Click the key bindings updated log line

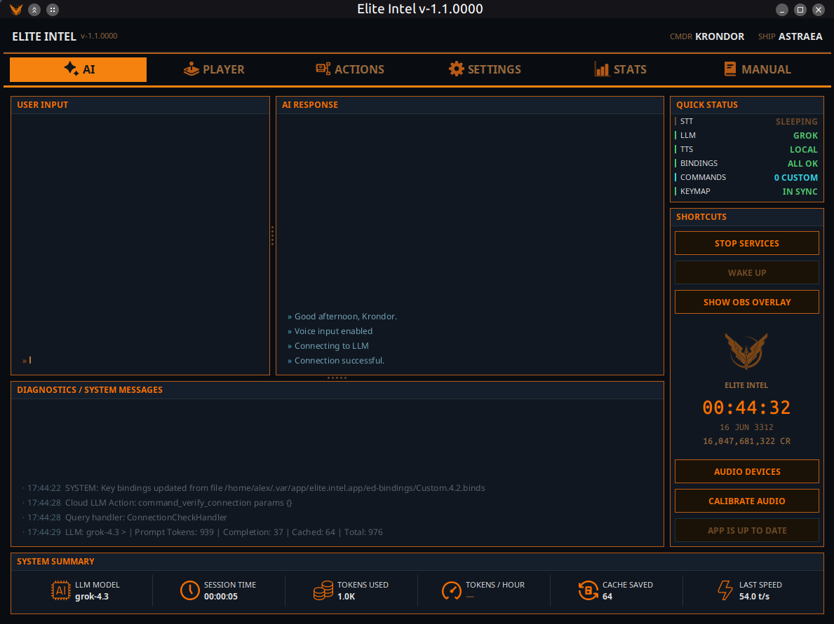(x=254, y=488)
